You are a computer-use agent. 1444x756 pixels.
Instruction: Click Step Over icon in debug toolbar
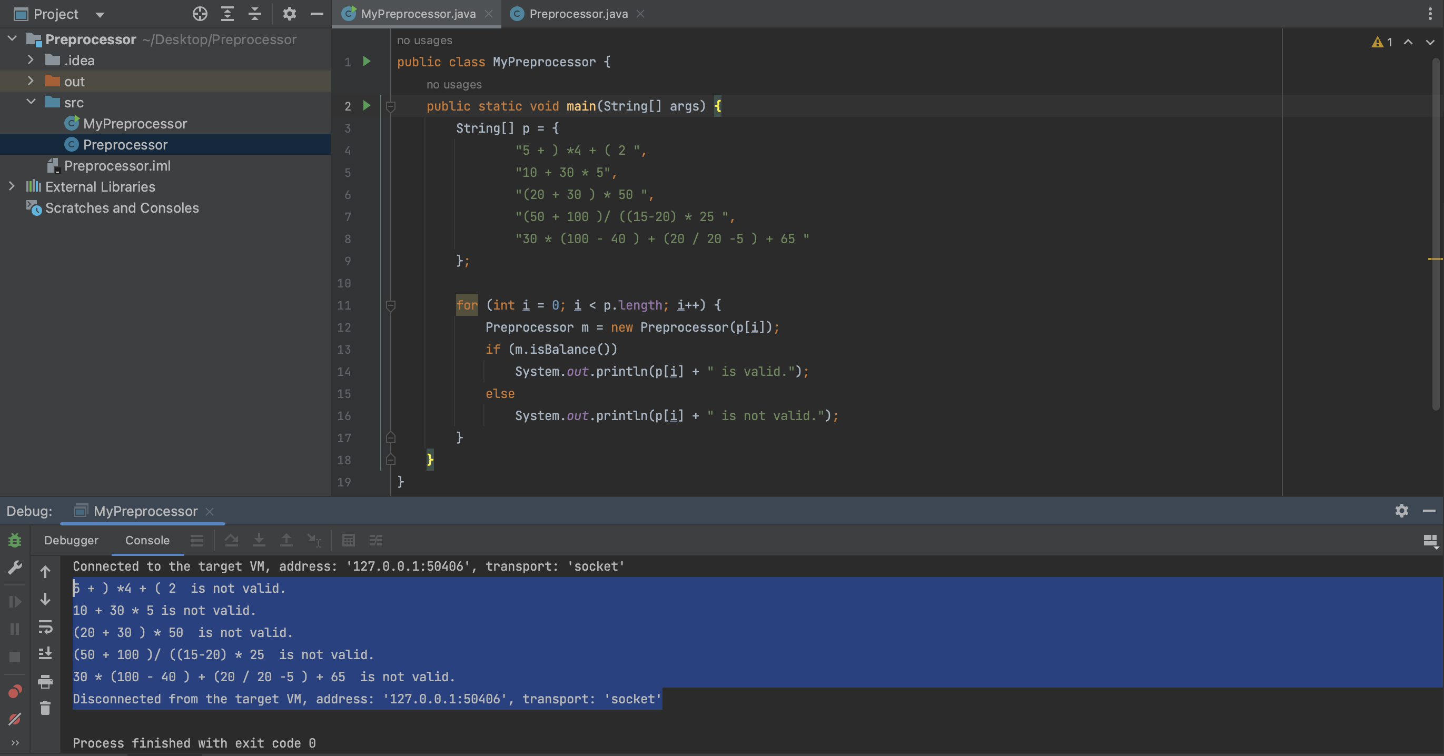click(231, 540)
